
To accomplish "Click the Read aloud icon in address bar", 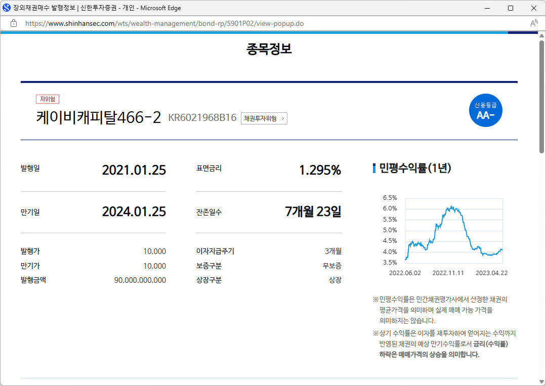I will pyautogui.click(x=533, y=23).
